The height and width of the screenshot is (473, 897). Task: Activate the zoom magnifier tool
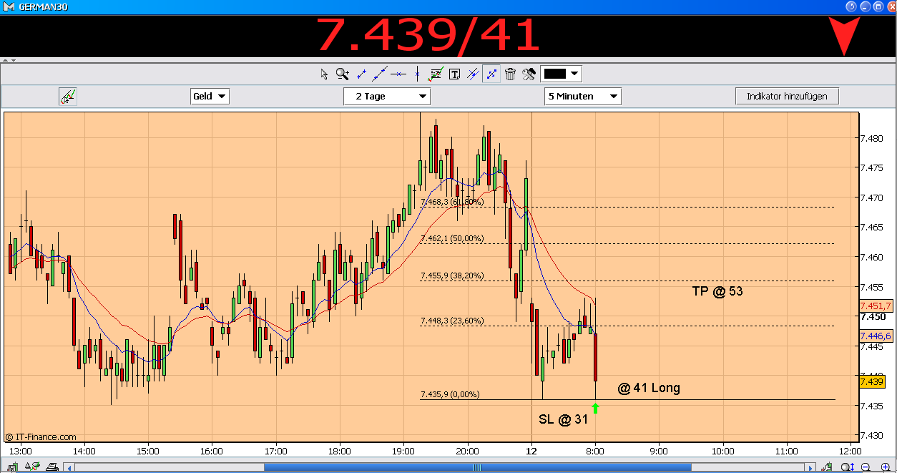coord(343,73)
